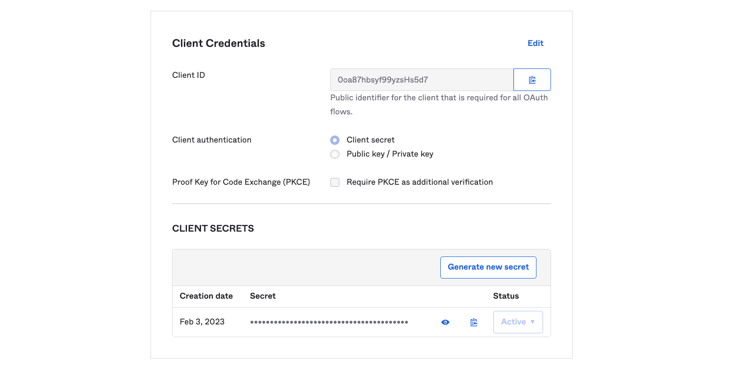The image size is (740, 369).
Task: Click the Edit link for Client Credentials
Action: 535,43
